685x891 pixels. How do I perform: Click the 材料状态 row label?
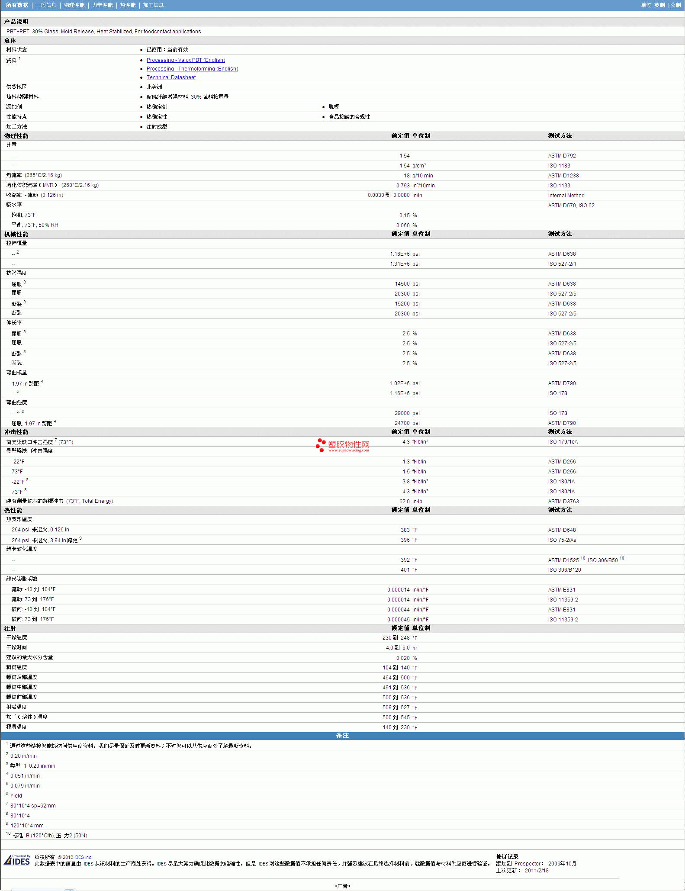coord(16,50)
